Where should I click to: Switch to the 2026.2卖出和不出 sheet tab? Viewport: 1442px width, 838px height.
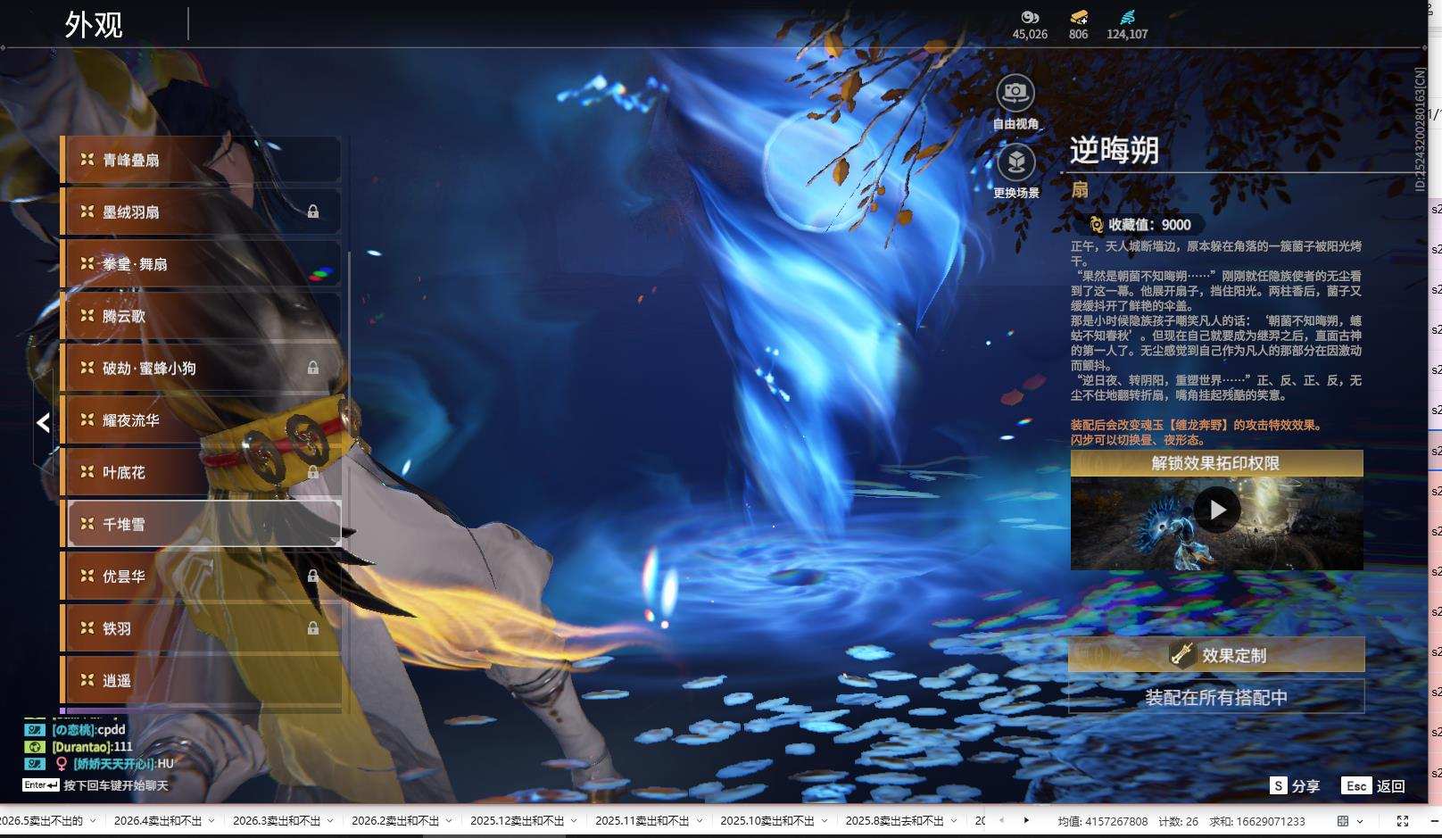click(395, 821)
